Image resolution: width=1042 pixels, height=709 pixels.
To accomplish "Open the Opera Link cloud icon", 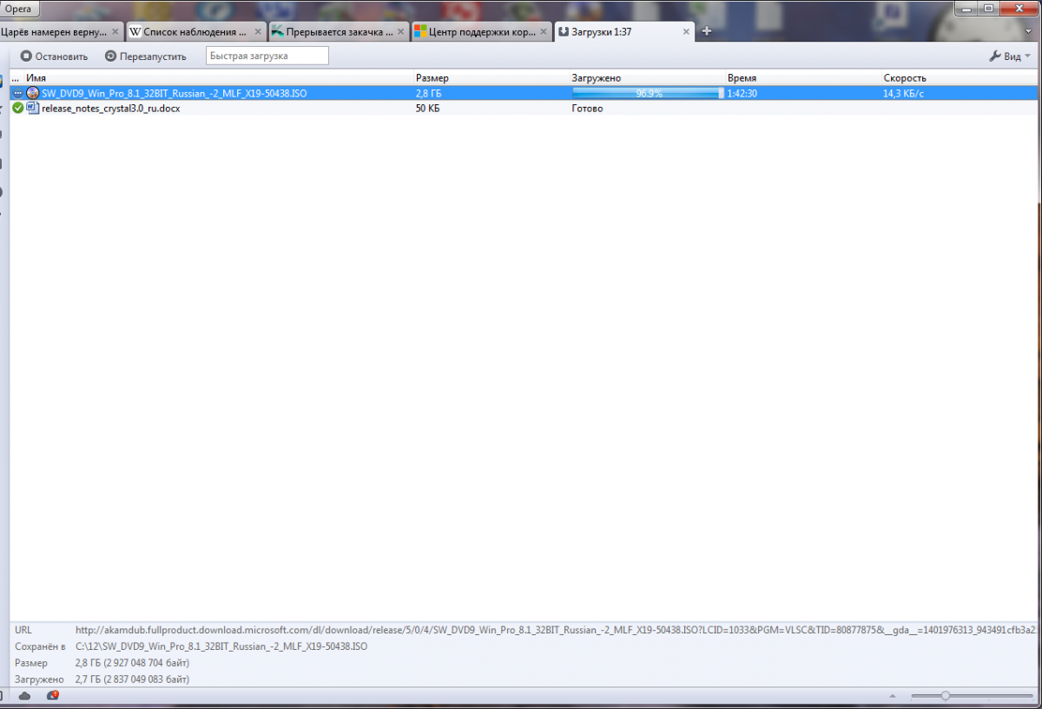I will coord(24,695).
